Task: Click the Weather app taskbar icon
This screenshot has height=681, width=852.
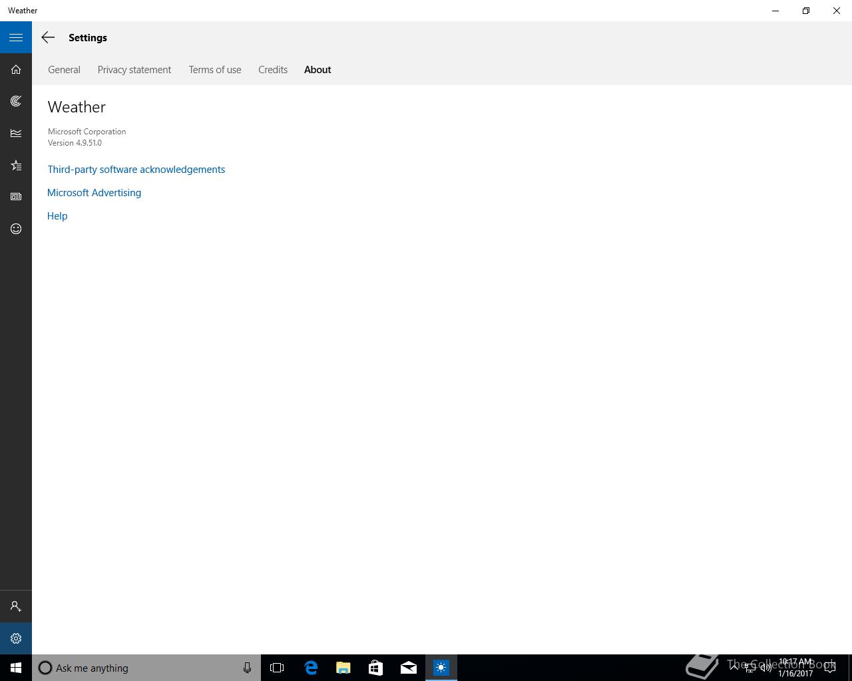Action: pos(441,668)
